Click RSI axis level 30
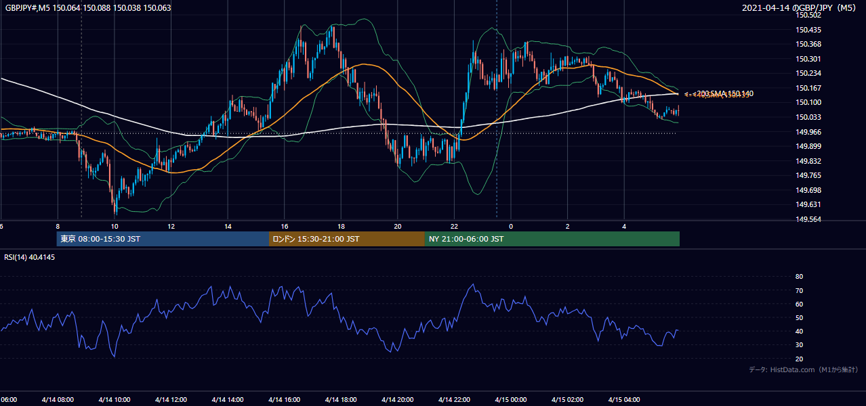 [799, 345]
